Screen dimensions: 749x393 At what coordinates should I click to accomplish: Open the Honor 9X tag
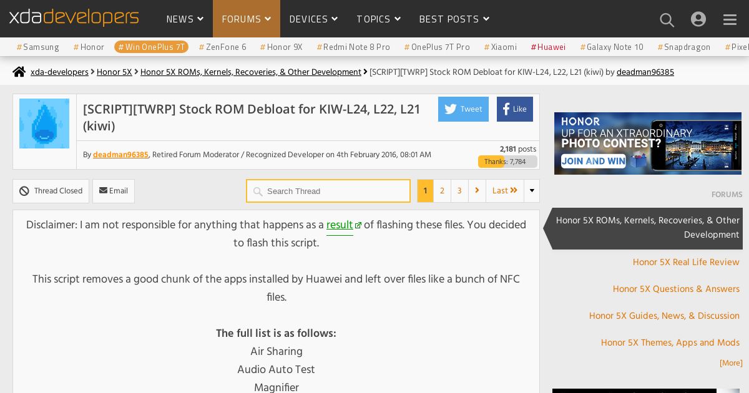point(281,47)
